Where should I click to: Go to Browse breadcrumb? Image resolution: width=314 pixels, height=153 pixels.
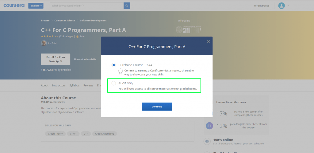45,20
